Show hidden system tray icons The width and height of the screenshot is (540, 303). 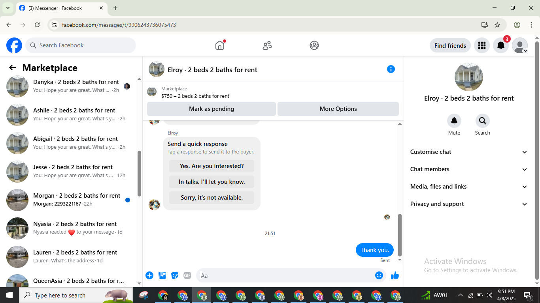click(x=461, y=295)
